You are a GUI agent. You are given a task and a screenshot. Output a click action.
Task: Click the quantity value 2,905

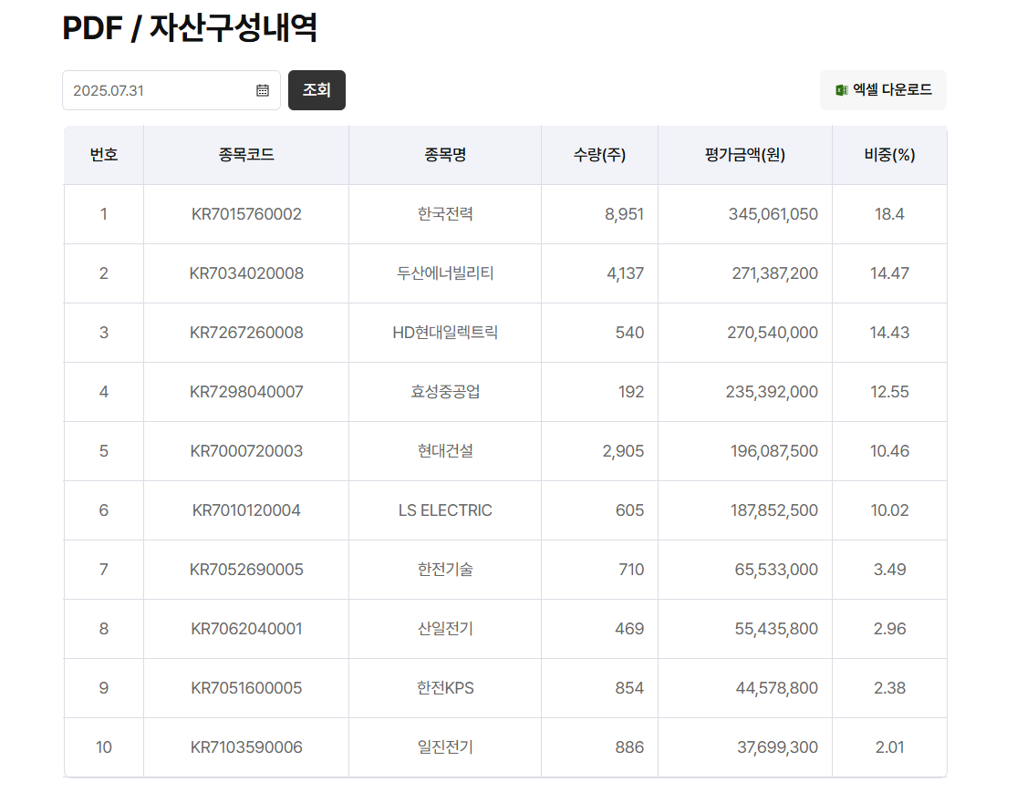coord(623,451)
